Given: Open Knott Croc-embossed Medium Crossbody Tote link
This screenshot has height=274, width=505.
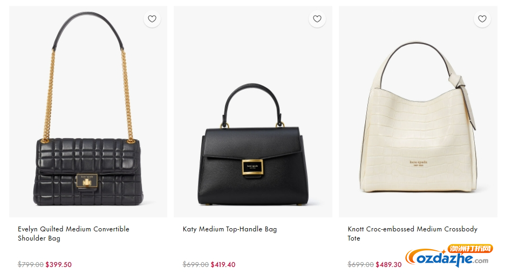Looking at the screenshot, I should [x=412, y=234].
